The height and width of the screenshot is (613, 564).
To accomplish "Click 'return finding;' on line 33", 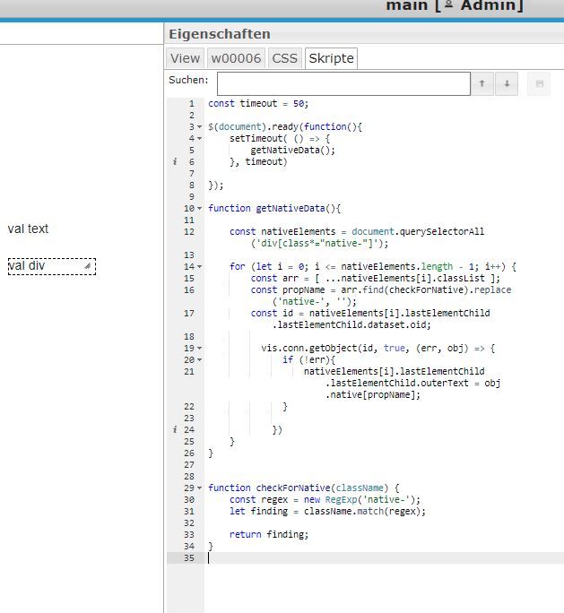I will [269, 534].
